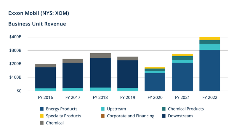Screen dimensions: 237x139
Task: Click the Business Unit Revenue heading
Action: 37,24
